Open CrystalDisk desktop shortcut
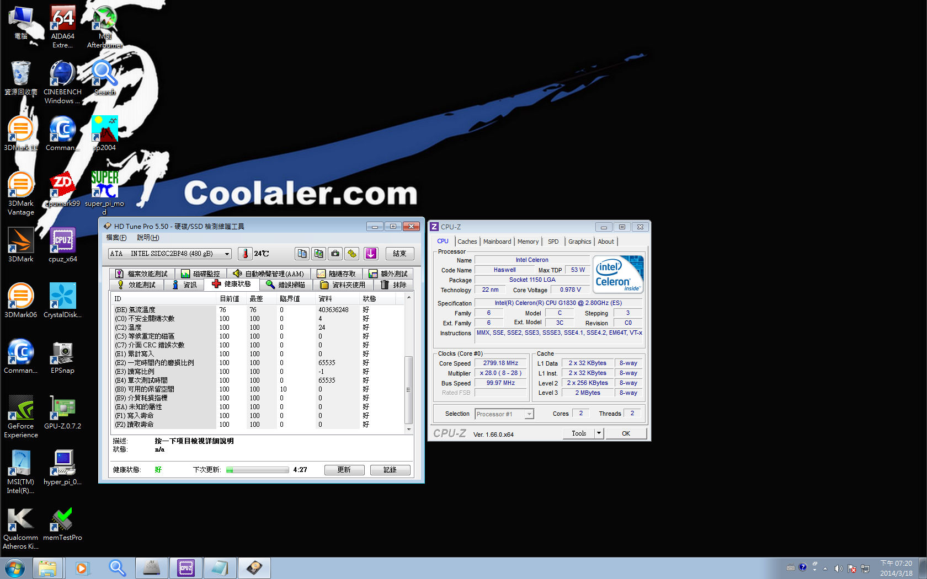927x579 pixels. [62, 301]
